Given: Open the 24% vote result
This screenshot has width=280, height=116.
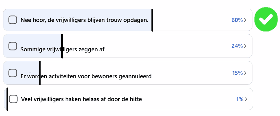Looking at the screenshot, I should [x=237, y=46].
